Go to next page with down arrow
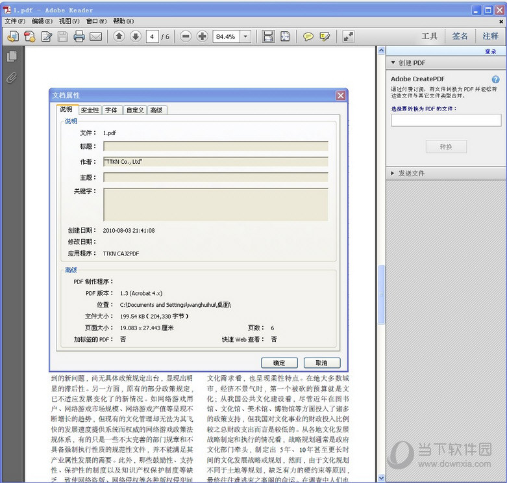This screenshot has height=483, width=507. pyautogui.click(x=136, y=36)
